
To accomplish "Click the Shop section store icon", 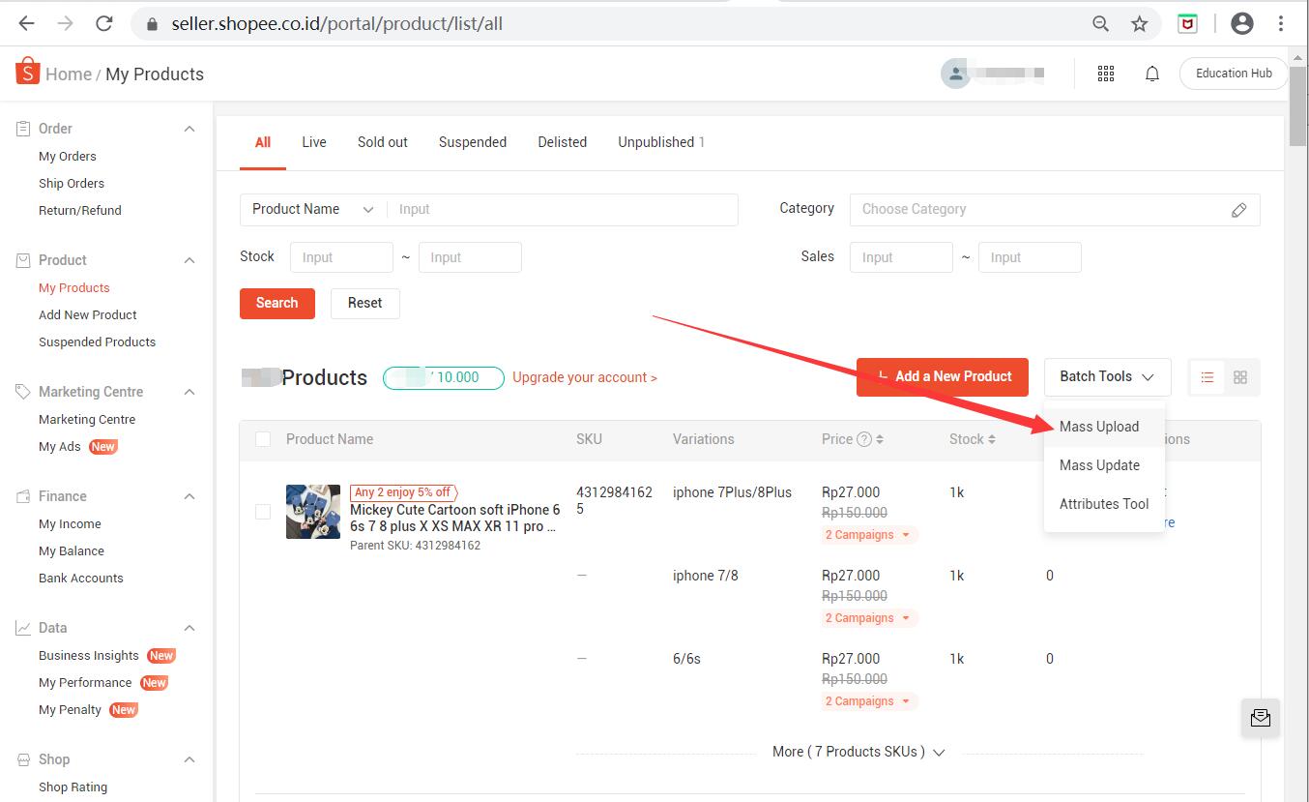I will (23, 759).
